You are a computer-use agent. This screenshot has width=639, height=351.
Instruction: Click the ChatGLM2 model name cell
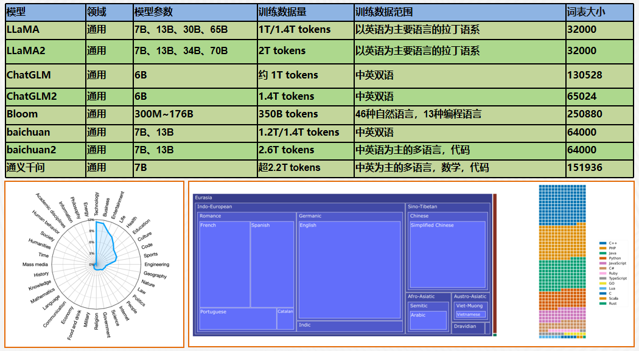pos(45,97)
